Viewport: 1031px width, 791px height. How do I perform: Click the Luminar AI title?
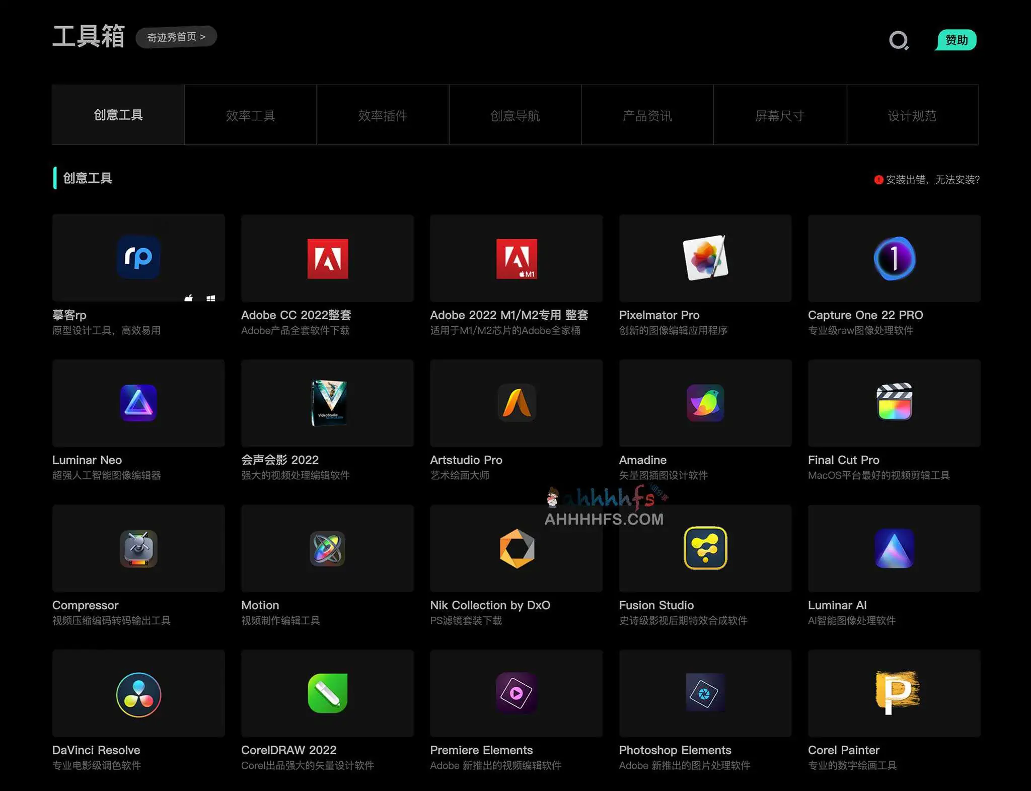coord(837,605)
